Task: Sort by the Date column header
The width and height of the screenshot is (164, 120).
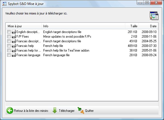Action: (x=148, y=26)
